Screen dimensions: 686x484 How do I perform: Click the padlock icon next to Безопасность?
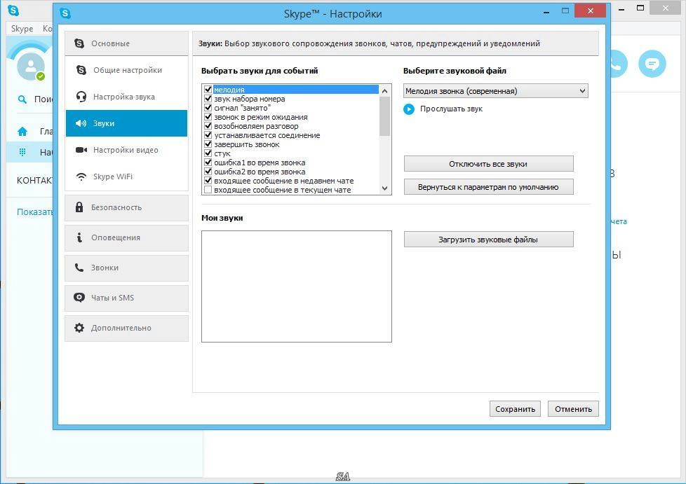coord(79,207)
